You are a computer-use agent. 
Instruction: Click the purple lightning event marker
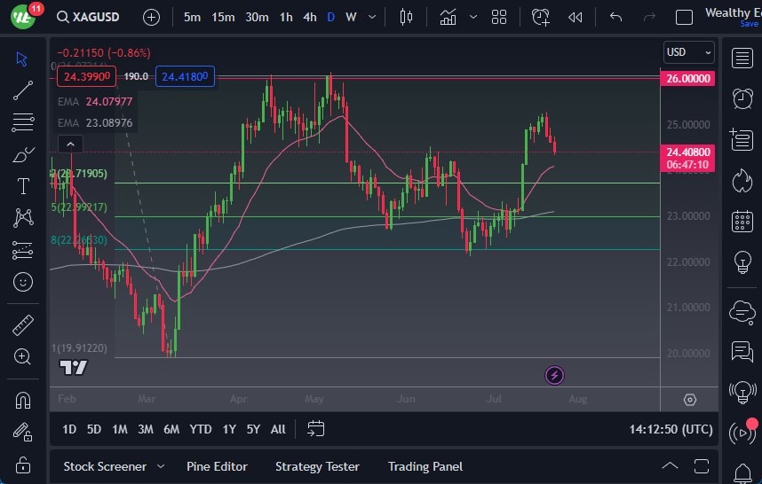554,375
